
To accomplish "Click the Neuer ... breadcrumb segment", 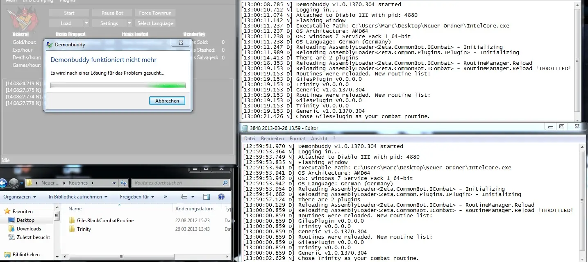I will [50, 183].
